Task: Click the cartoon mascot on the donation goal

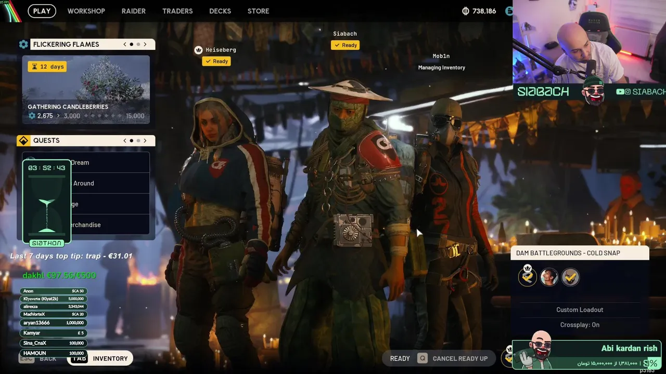Action: (540, 349)
